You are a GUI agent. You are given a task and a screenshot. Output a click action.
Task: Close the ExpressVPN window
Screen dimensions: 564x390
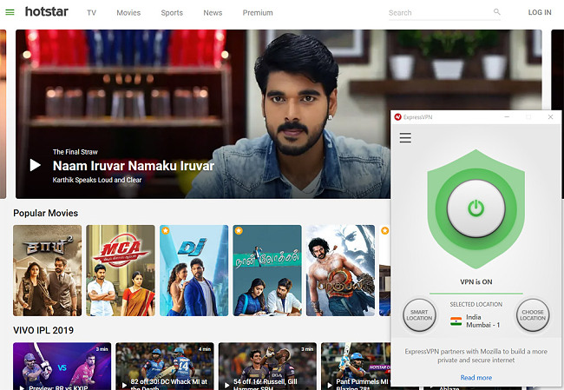click(x=550, y=117)
